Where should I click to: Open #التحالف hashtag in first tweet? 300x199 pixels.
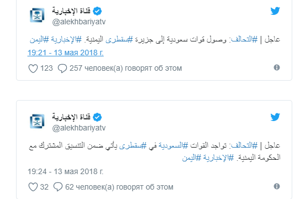tap(244, 39)
